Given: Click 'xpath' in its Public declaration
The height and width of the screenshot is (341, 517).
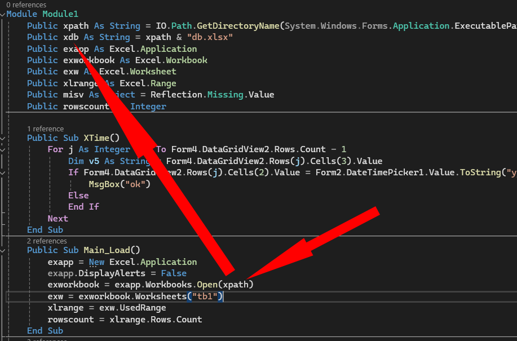Looking at the screenshot, I should tap(76, 26).
